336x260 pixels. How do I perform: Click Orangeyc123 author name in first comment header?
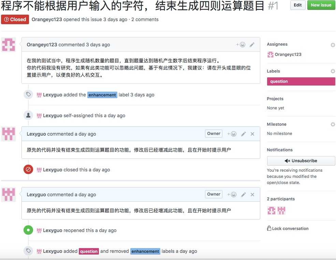[42, 45]
